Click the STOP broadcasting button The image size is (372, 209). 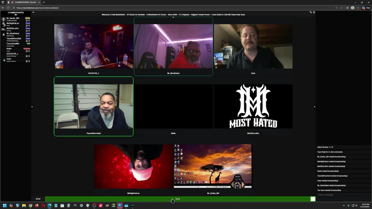38,199
